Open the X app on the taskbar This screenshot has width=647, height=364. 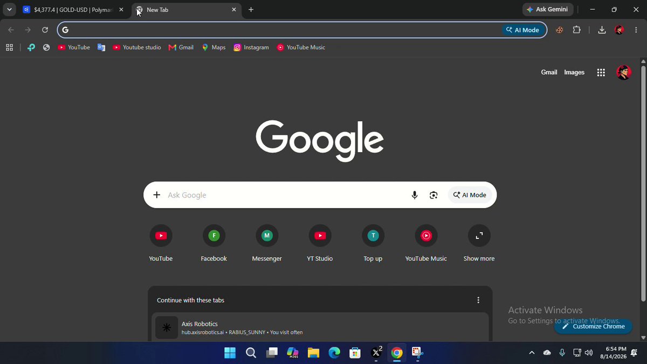click(x=376, y=353)
